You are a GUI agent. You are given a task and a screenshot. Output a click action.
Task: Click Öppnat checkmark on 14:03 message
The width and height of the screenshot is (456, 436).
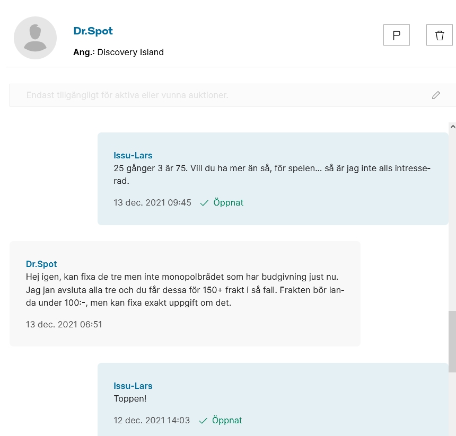221,420
